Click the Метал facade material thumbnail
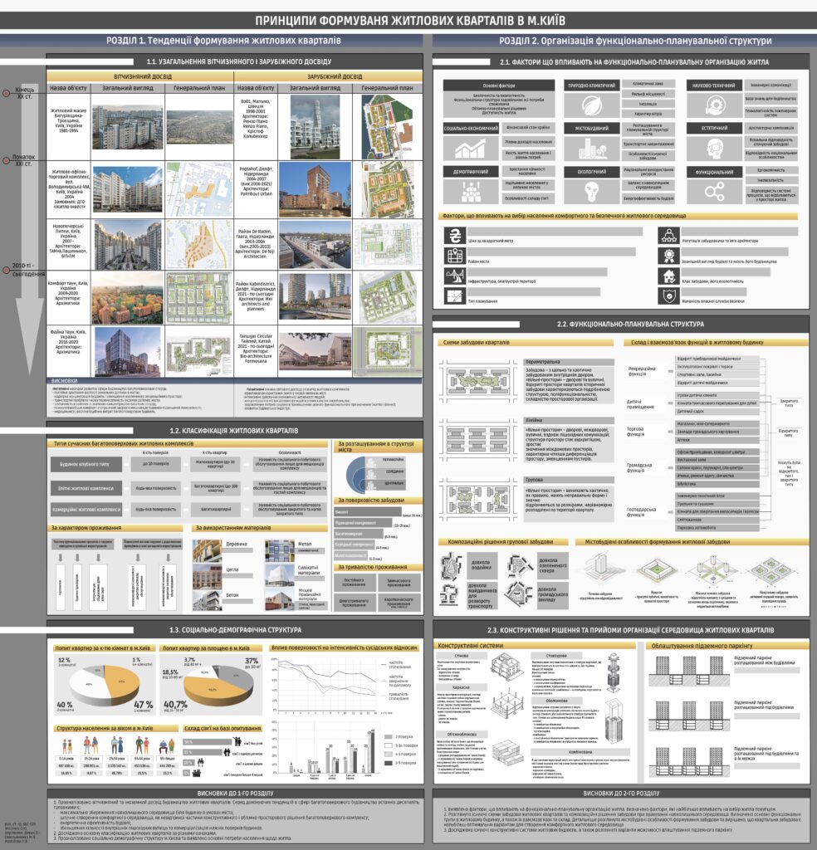This screenshot has height=850, width=817. pos(280,551)
